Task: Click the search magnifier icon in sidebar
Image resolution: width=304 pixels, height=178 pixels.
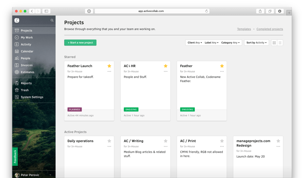Action: pos(52,20)
